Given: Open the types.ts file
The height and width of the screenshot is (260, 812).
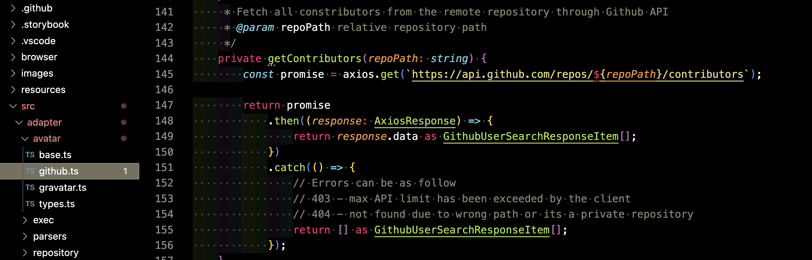Looking at the screenshot, I should click(57, 204).
